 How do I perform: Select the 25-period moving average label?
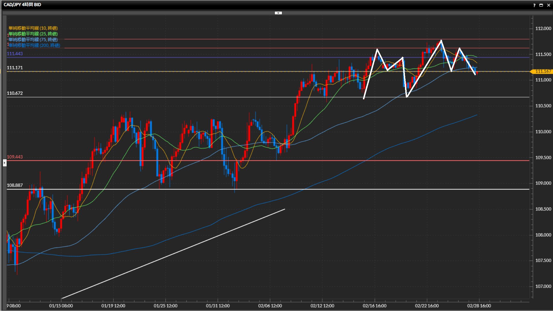(x=33, y=34)
